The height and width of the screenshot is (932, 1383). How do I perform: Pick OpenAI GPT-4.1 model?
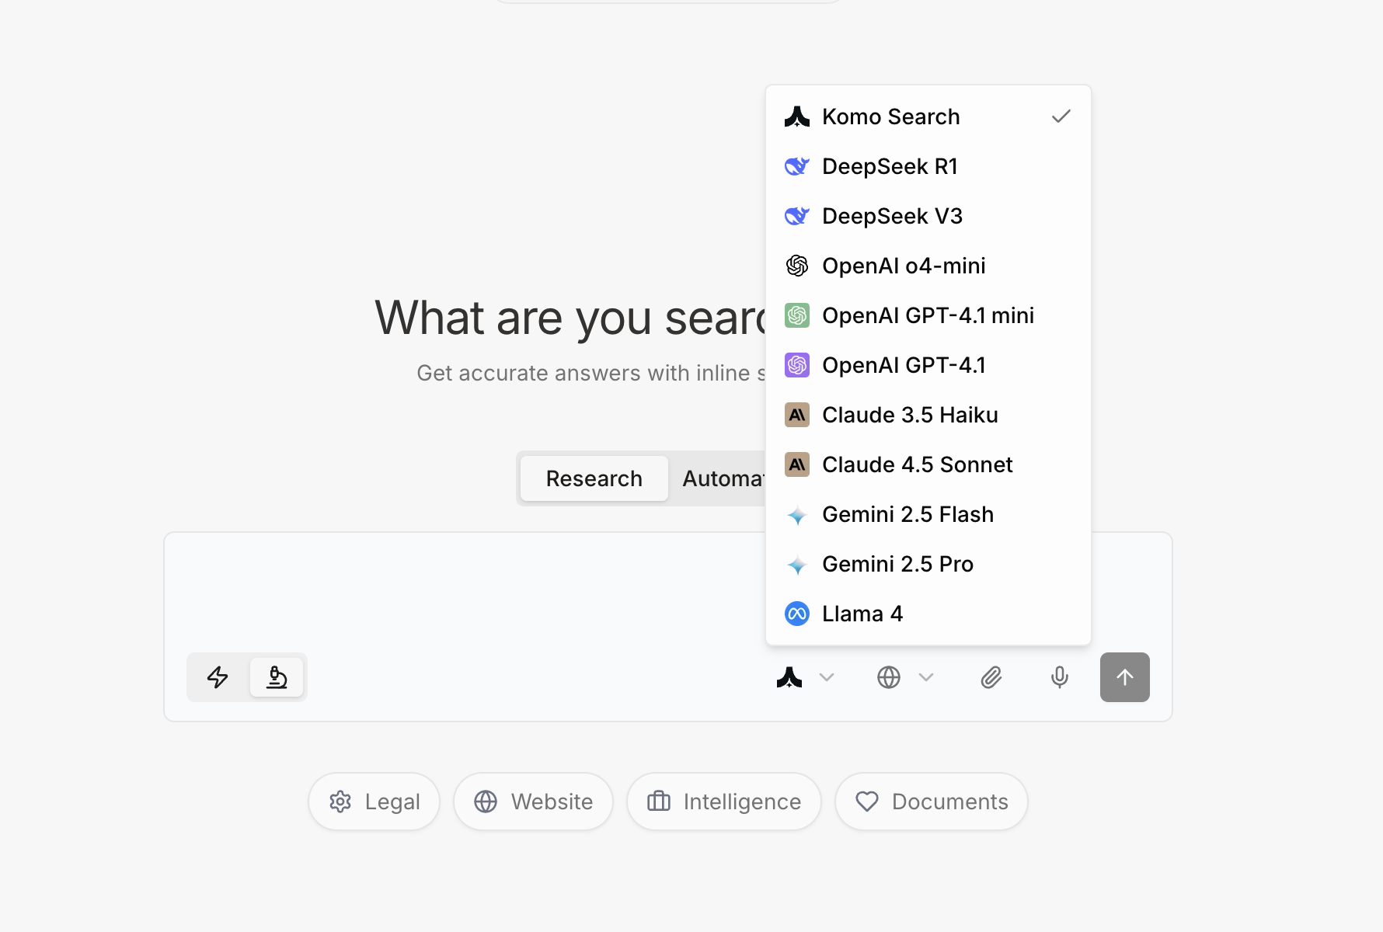click(x=928, y=365)
